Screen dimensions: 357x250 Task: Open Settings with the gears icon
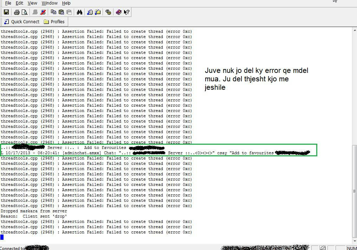click(108, 12)
